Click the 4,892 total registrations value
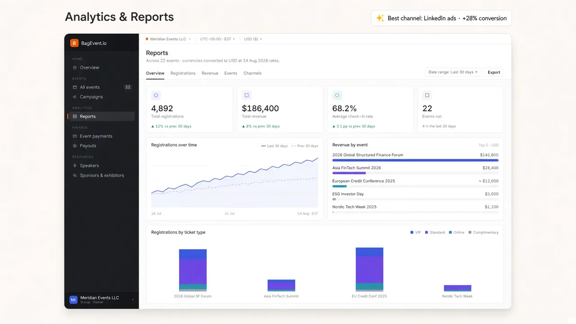 point(162,108)
